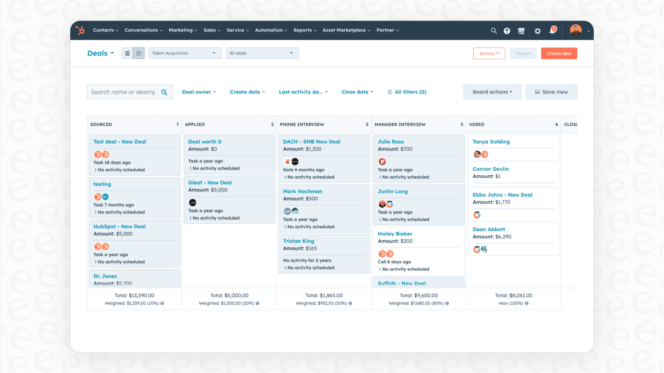Expand the Board actions dropdown

pos(492,92)
